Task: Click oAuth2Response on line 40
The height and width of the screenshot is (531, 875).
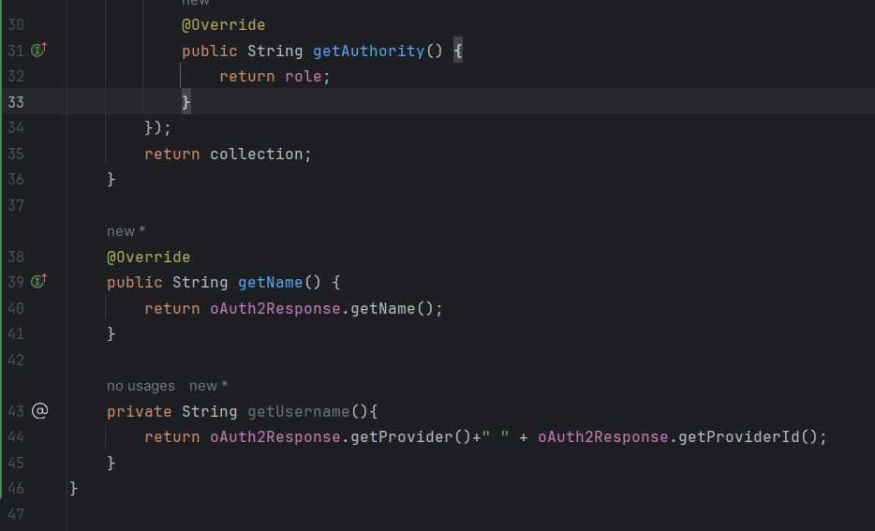Action: click(x=275, y=308)
